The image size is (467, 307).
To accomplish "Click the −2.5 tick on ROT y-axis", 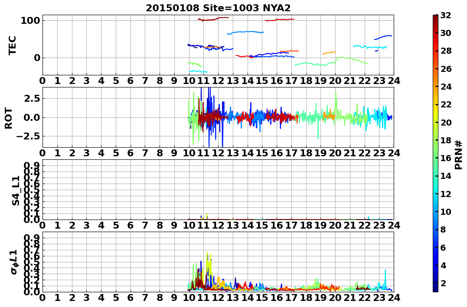I will [x=29, y=136].
